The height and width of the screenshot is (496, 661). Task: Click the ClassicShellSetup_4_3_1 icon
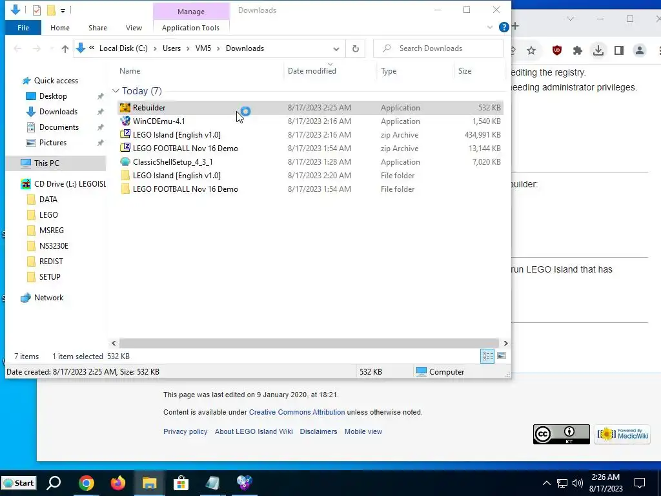pos(125,161)
